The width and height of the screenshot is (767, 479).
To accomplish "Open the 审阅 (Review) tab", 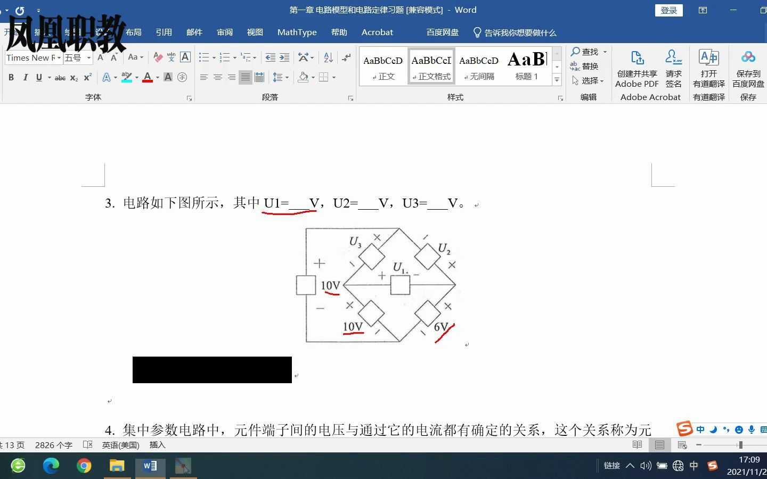I will [x=225, y=32].
